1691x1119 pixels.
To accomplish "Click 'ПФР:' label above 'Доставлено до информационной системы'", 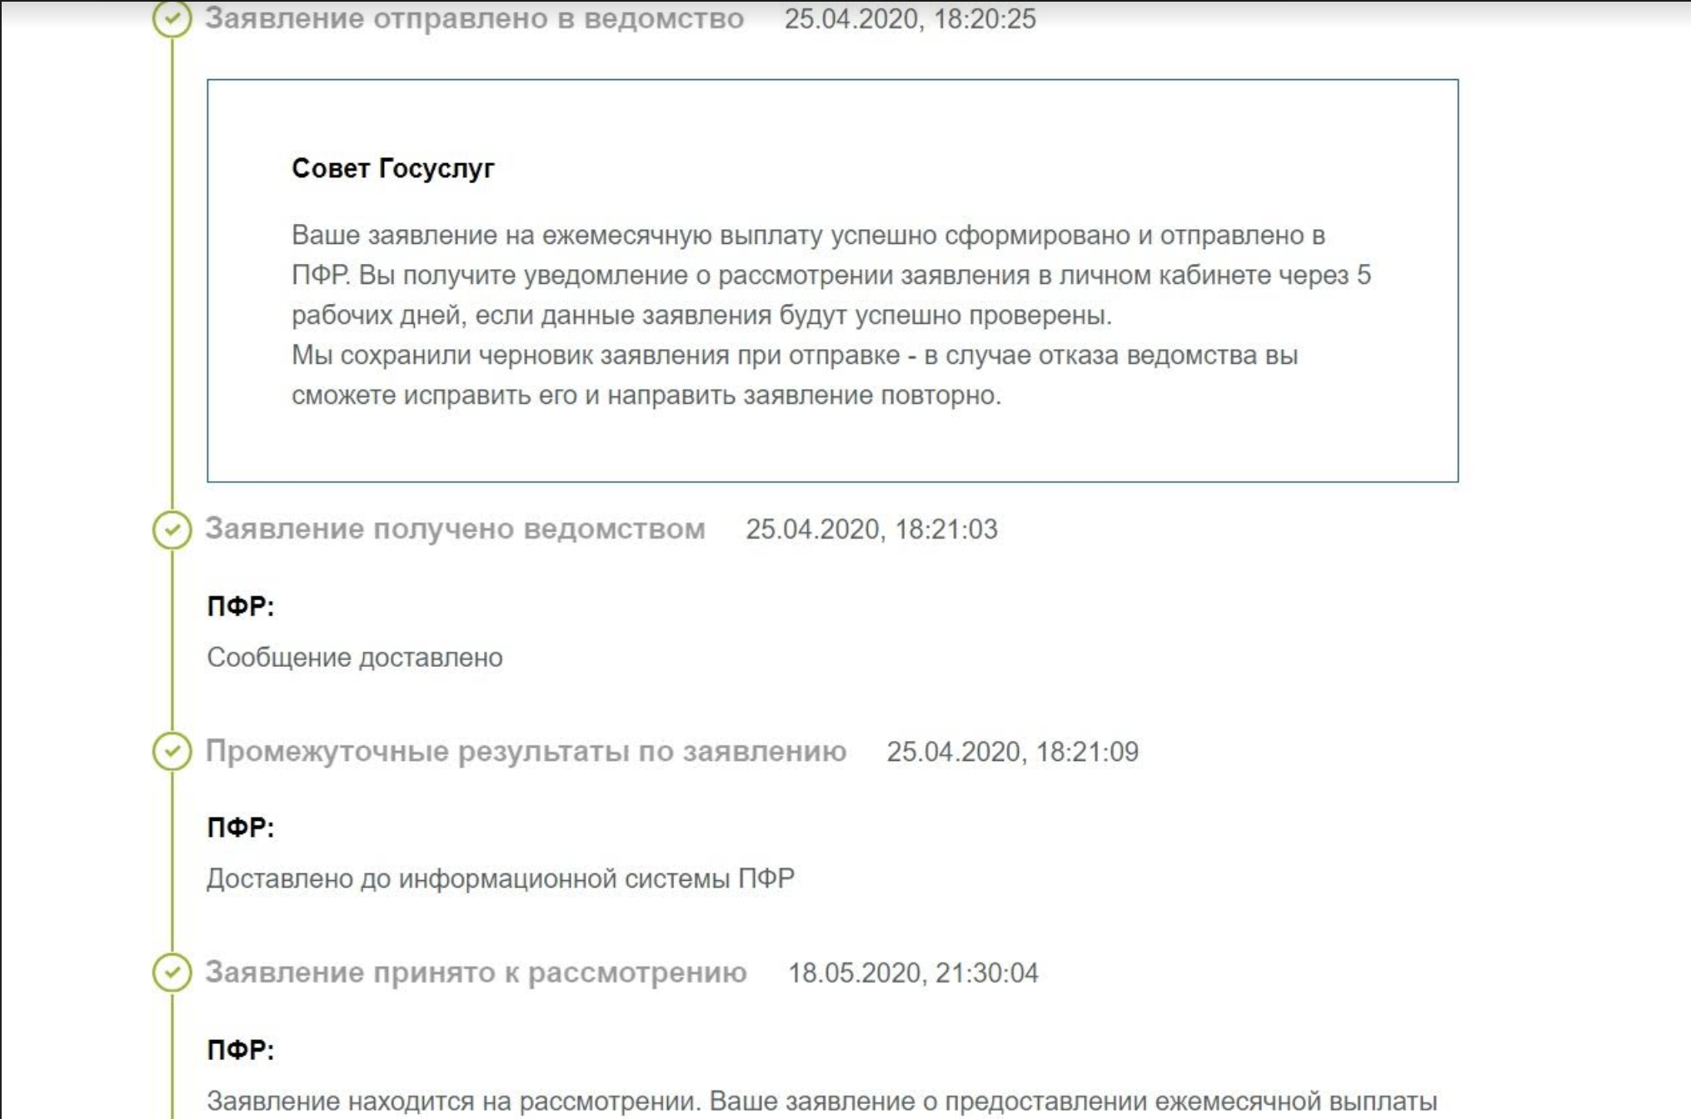I will click(x=240, y=828).
